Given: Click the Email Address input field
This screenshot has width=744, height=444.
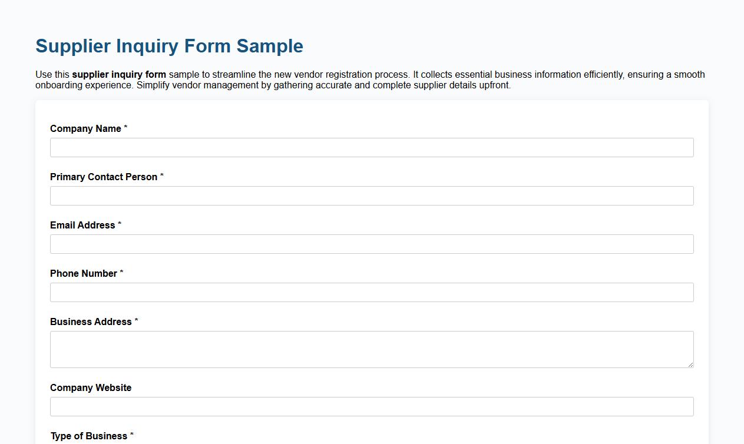Looking at the screenshot, I should [x=372, y=244].
